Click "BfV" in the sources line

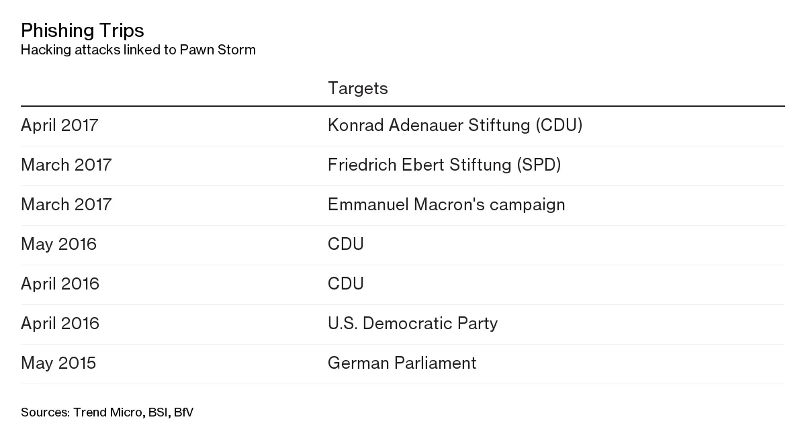coord(183,412)
